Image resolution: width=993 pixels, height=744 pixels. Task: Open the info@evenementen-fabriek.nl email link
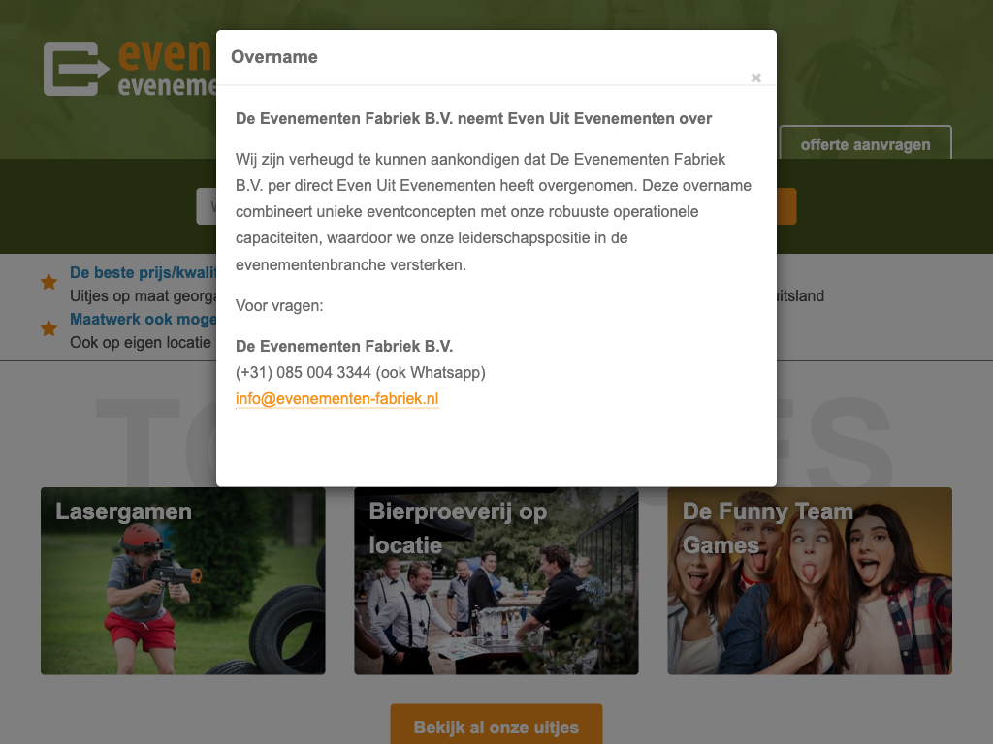pos(336,398)
